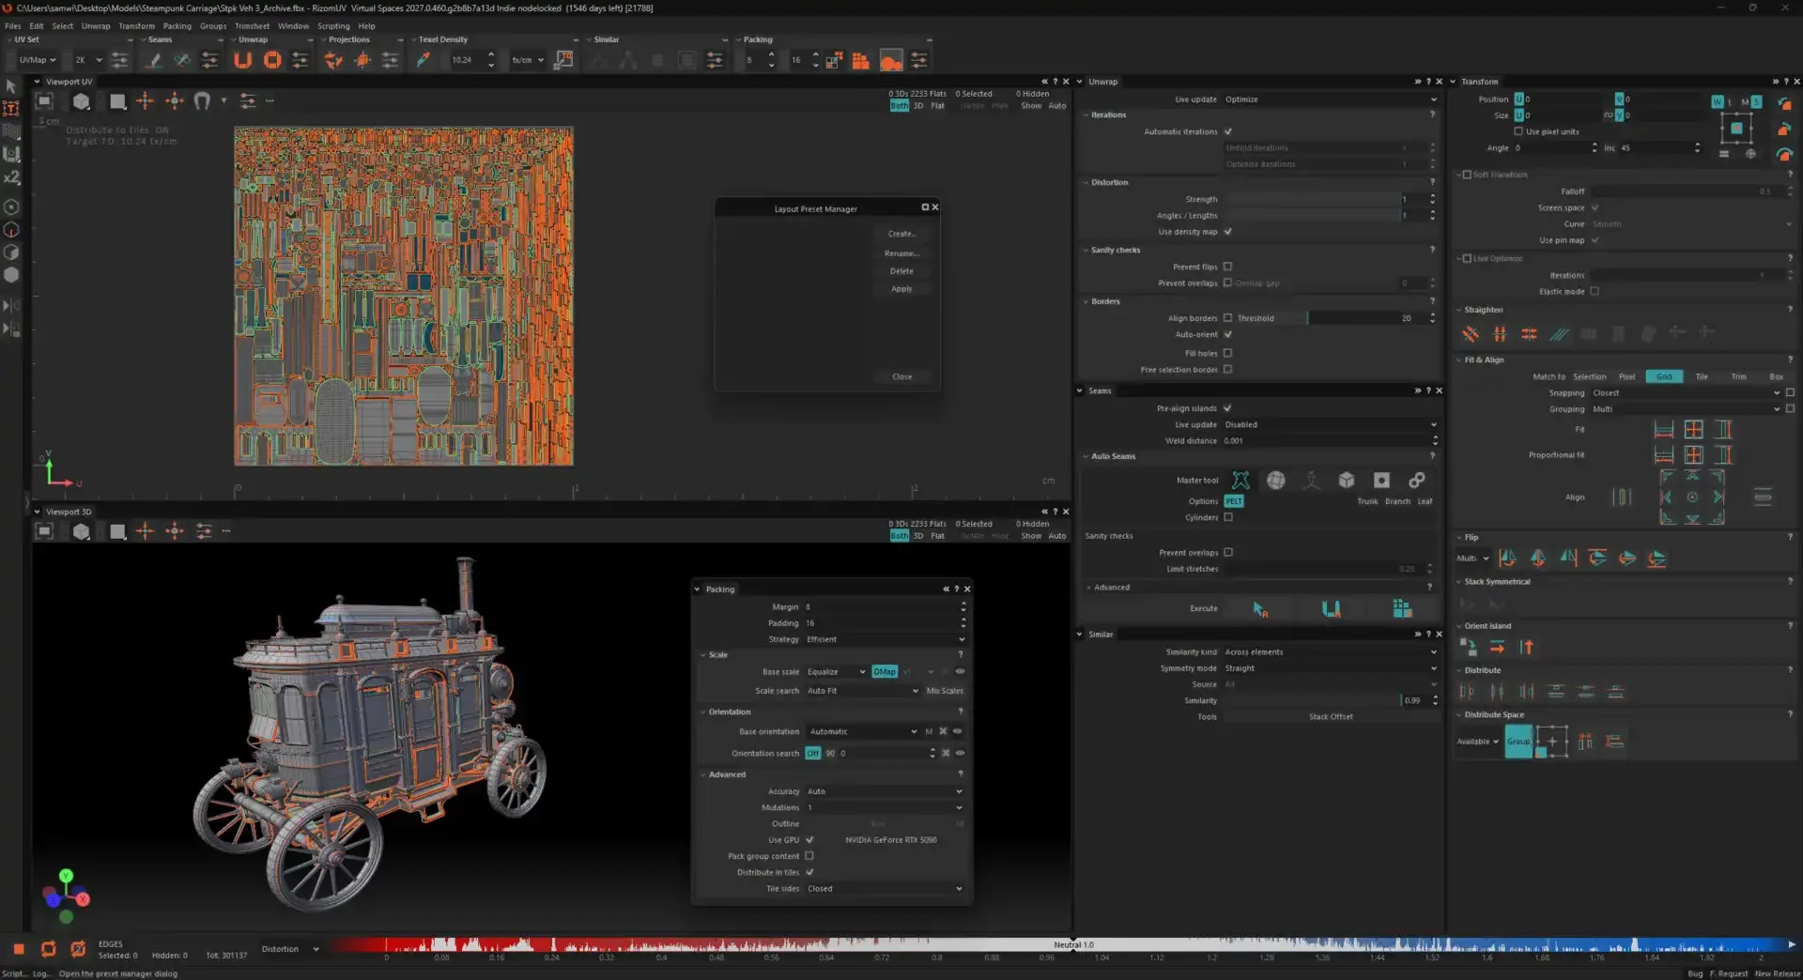Click Apply in Layout Preset Manager

[x=901, y=289]
